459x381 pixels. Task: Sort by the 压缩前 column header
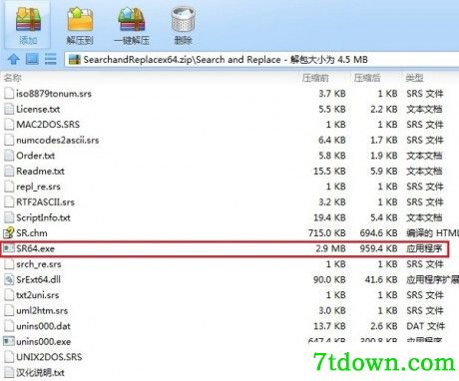[x=315, y=78]
